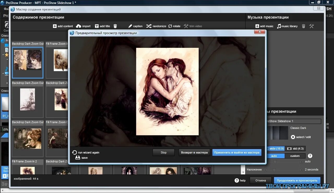Click the add title T icon
The width and height of the screenshot is (334, 193).
click(x=97, y=26)
